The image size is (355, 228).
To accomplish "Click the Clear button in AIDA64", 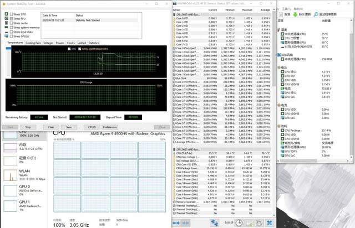I will pos(51,127).
